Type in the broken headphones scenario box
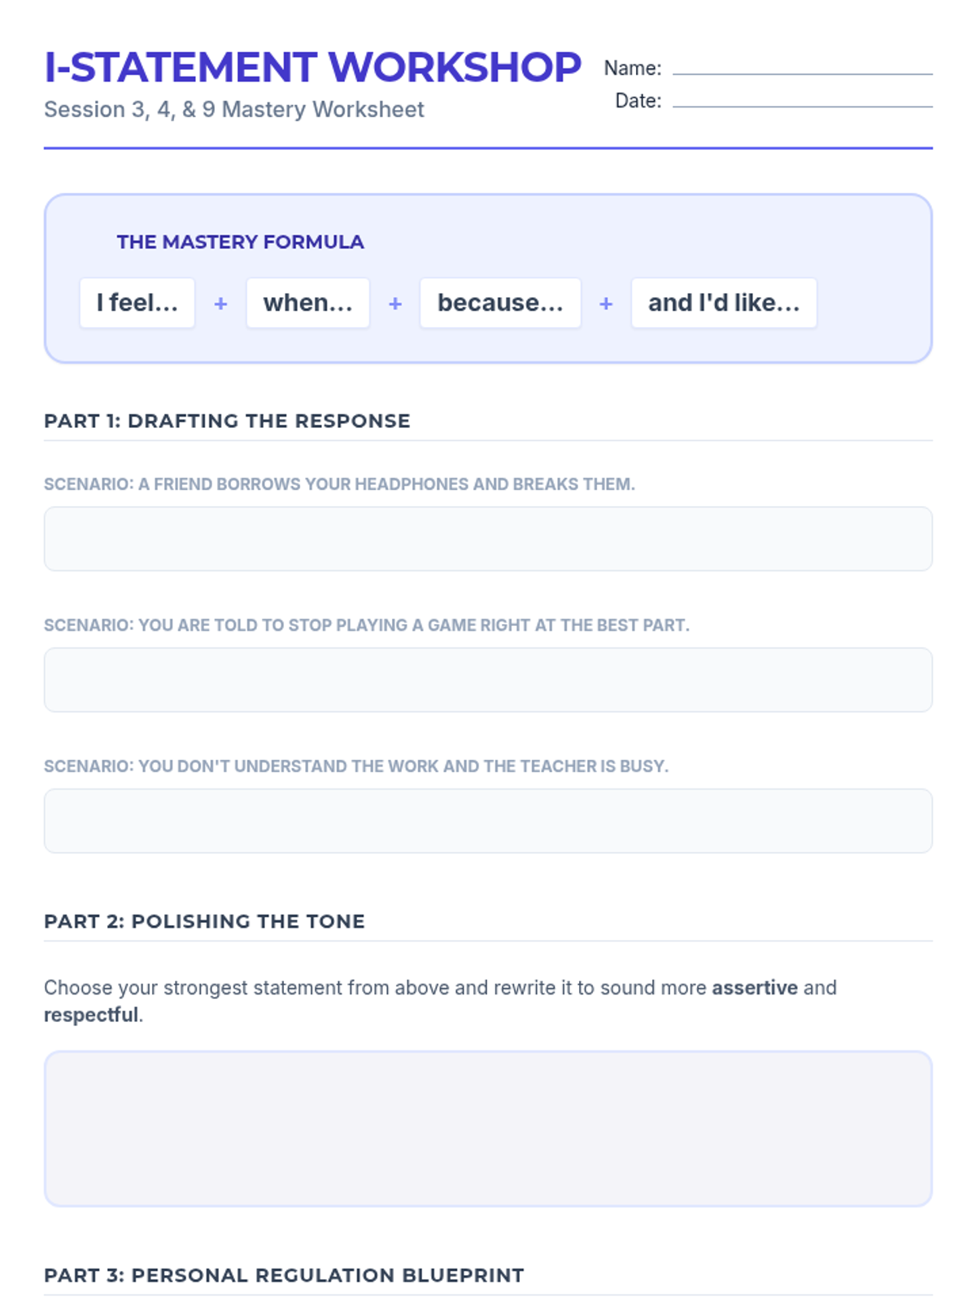This screenshot has height=1302, width=976. 488,539
